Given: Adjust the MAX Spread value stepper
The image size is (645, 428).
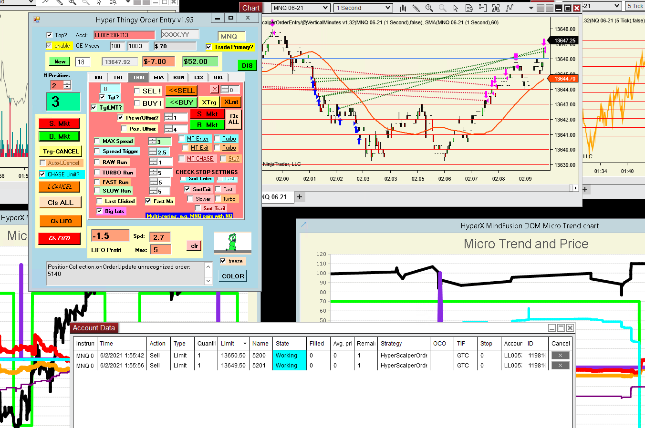Looking at the screenshot, I should pyautogui.click(x=153, y=141).
